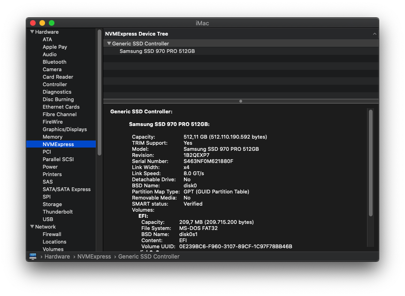Select SAS in the sidebar
Image resolution: width=405 pixels, height=296 pixels.
[x=47, y=182]
